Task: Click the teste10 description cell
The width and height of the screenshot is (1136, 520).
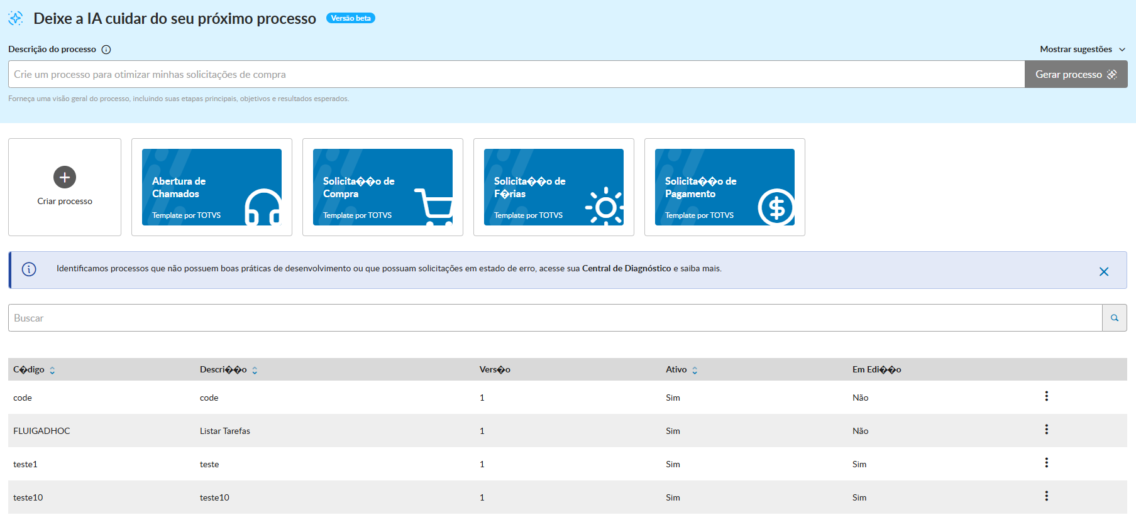Action: pyautogui.click(x=214, y=497)
